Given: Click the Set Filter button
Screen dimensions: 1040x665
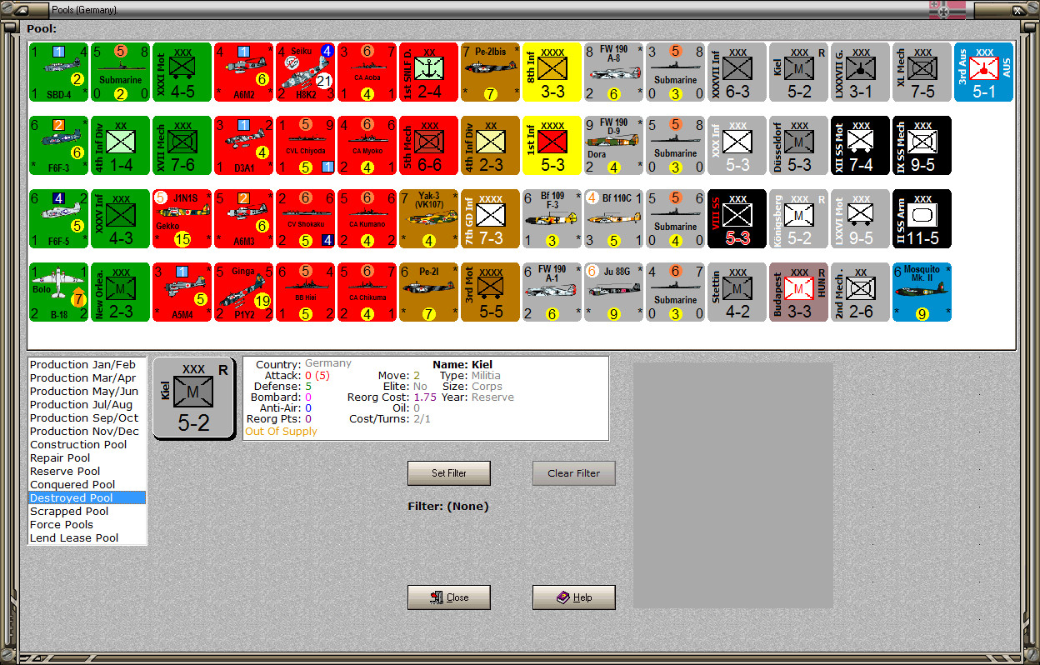Looking at the screenshot, I should [x=449, y=473].
